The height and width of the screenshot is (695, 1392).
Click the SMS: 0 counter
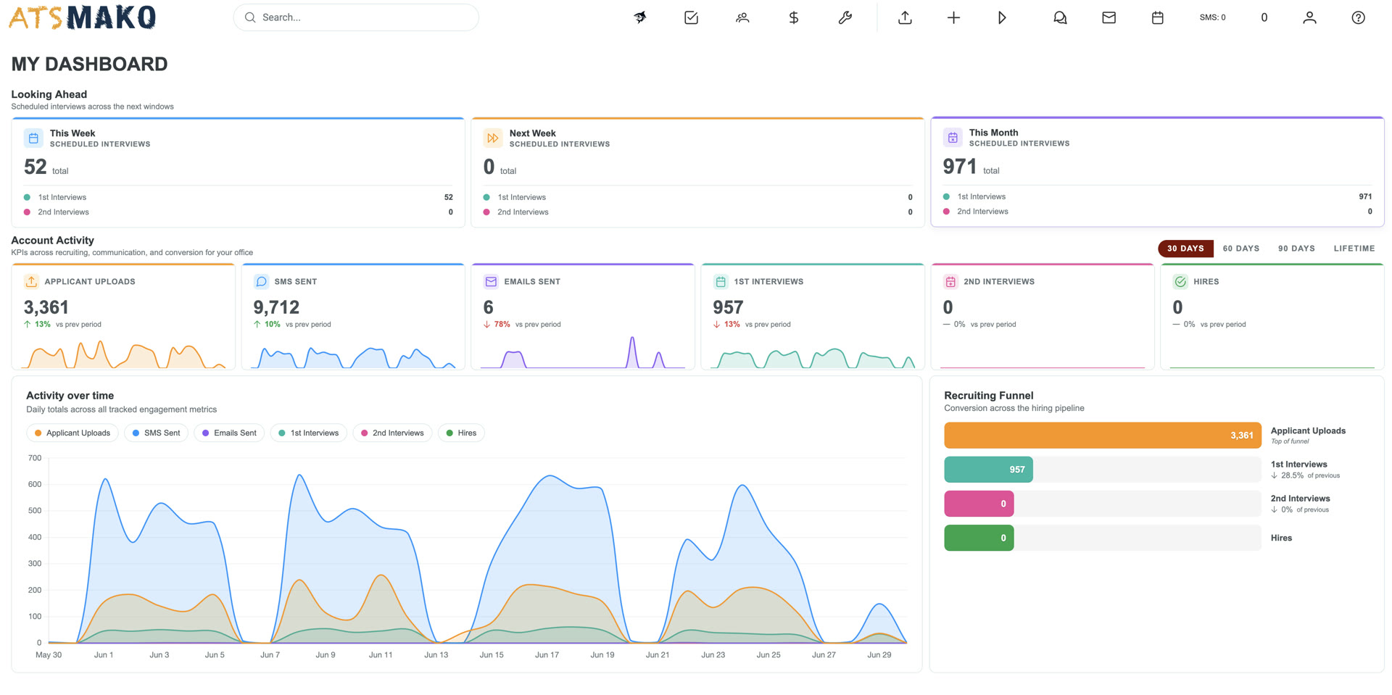click(x=1212, y=17)
